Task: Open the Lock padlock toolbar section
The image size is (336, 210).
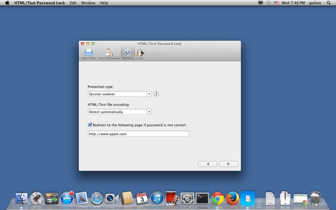Action: tap(140, 54)
